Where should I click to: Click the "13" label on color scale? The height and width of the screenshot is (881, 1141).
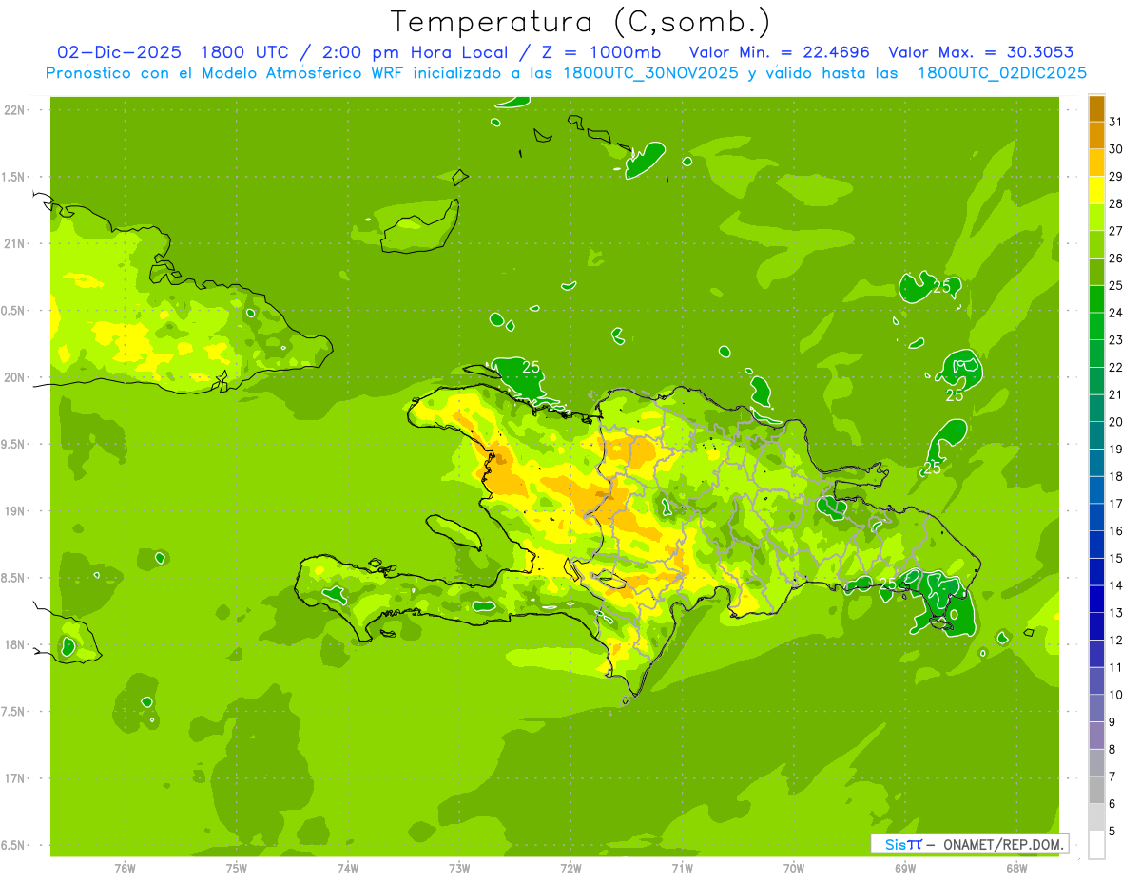point(1115,612)
